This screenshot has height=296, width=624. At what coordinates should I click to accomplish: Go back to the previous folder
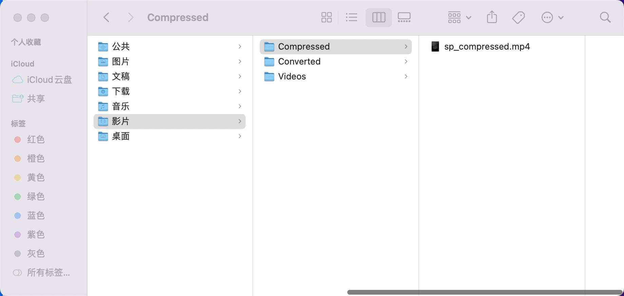point(106,17)
